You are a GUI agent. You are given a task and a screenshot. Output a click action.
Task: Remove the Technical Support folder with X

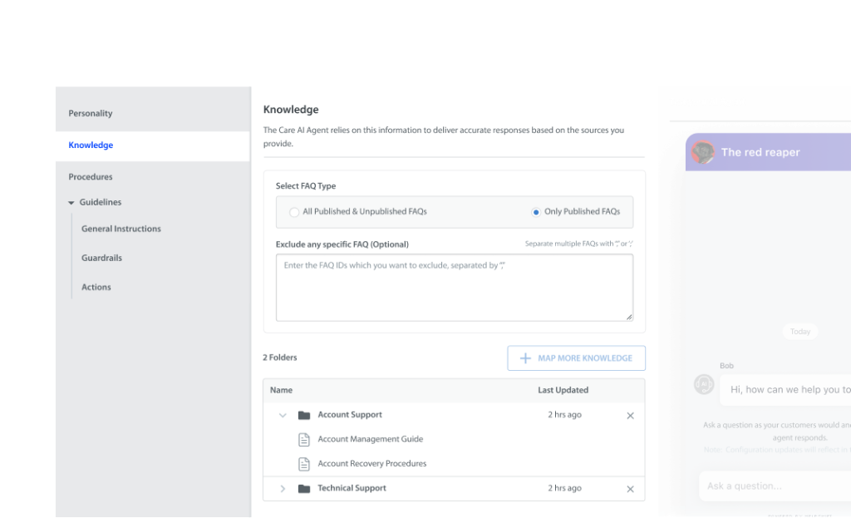point(630,489)
